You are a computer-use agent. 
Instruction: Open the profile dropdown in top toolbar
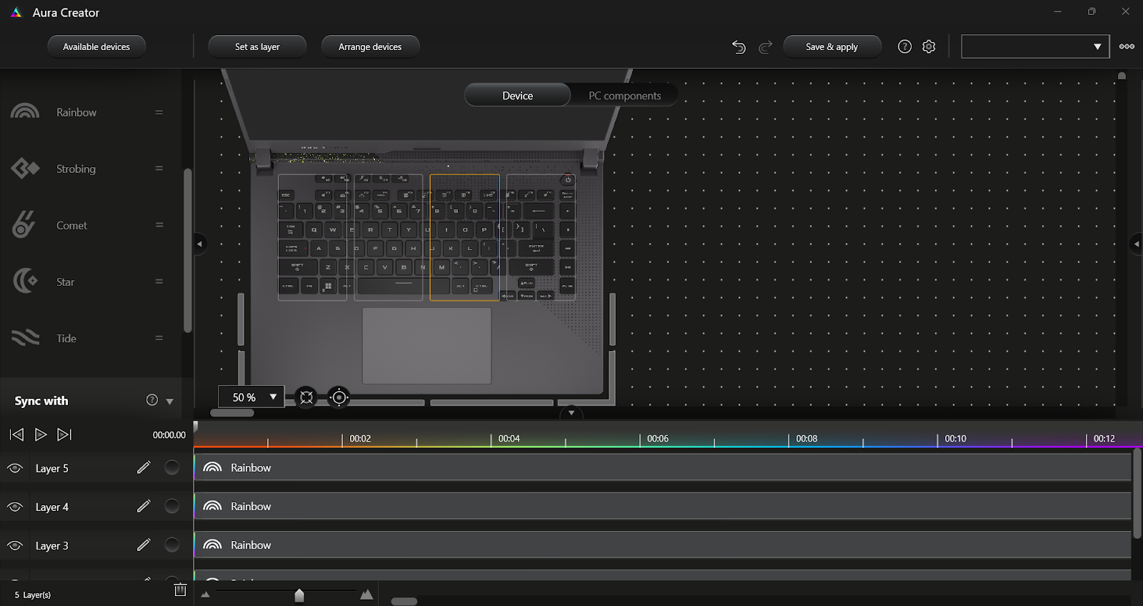[x=1035, y=46]
